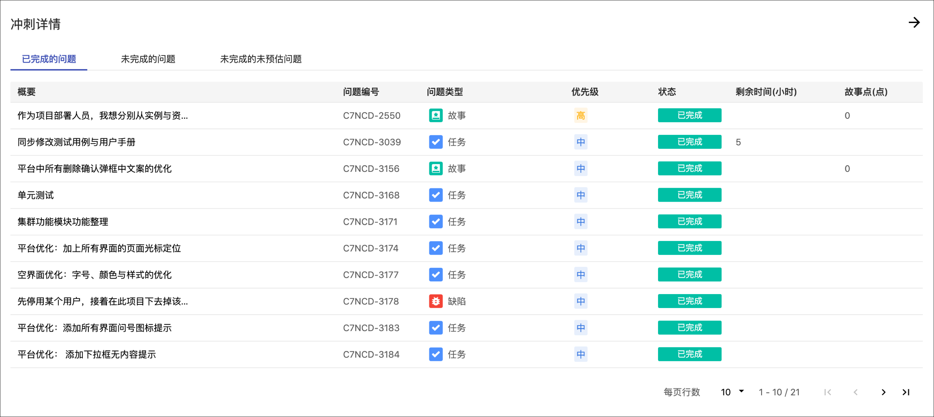
Task: Click task icon for C7NCD-3039
Action: pos(436,142)
